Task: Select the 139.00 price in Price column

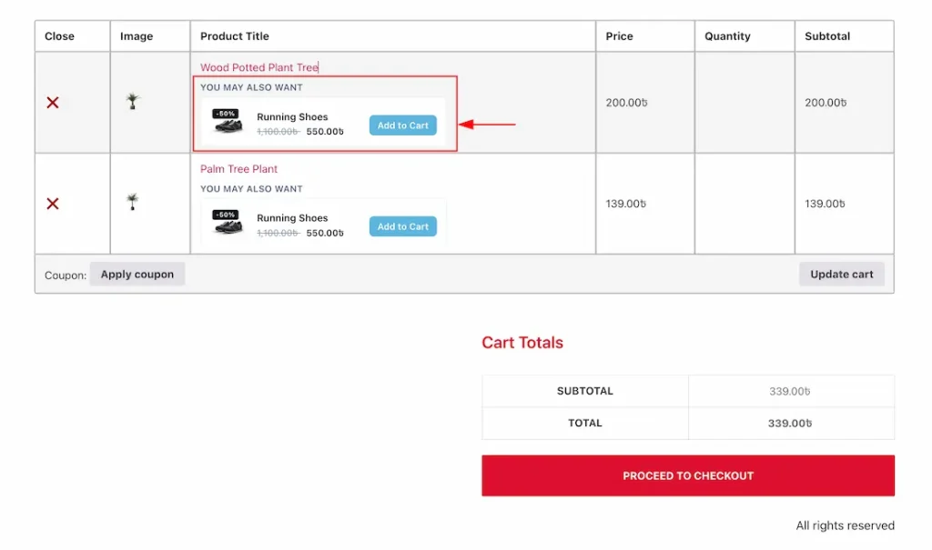Action: tap(626, 204)
